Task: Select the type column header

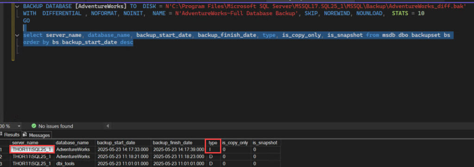Action: pyautogui.click(x=213, y=143)
